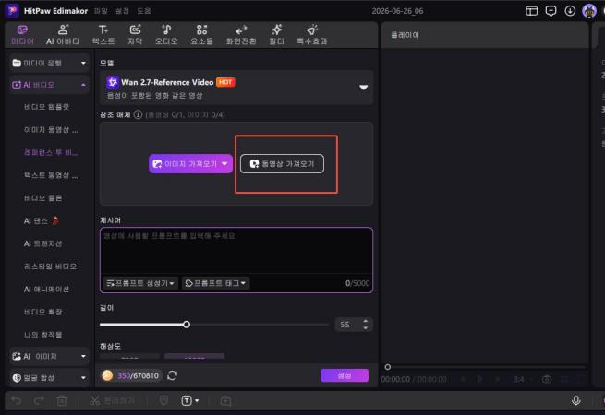The width and height of the screenshot is (605, 415).
Task: Click the delete trash icon
Action: pos(62,401)
